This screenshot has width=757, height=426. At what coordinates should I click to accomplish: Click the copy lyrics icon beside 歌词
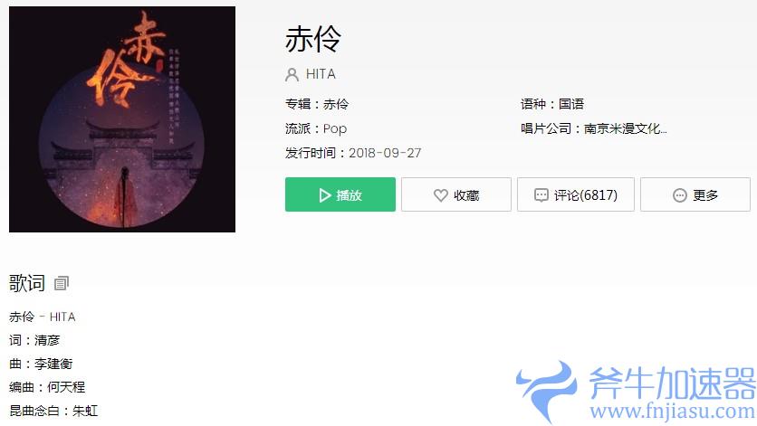(62, 283)
